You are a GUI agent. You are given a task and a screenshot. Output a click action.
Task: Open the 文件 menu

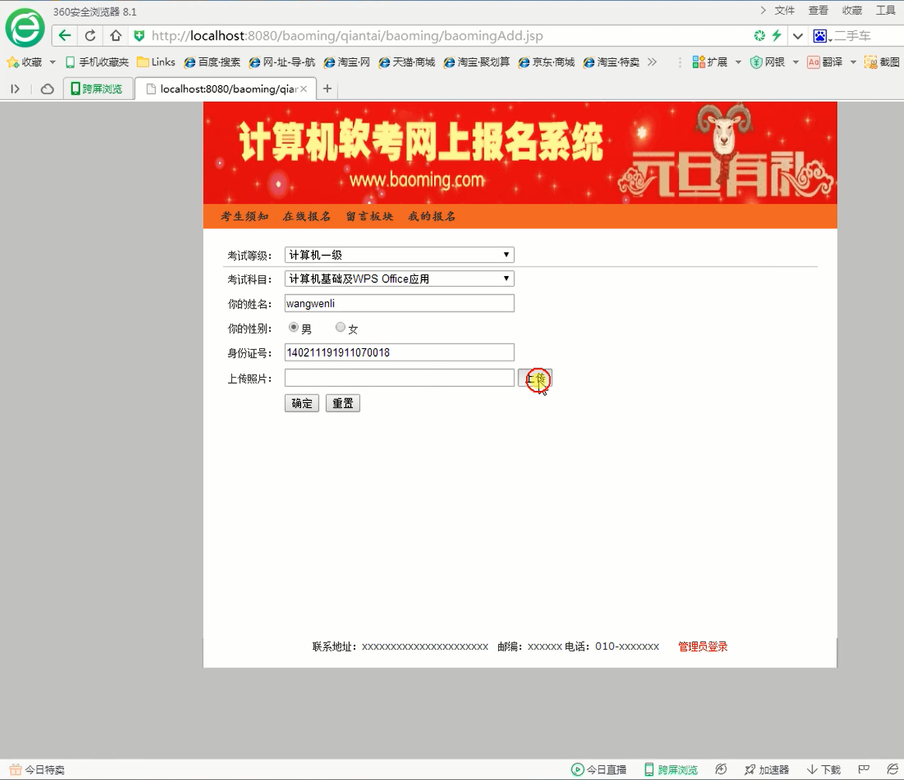point(784,10)
